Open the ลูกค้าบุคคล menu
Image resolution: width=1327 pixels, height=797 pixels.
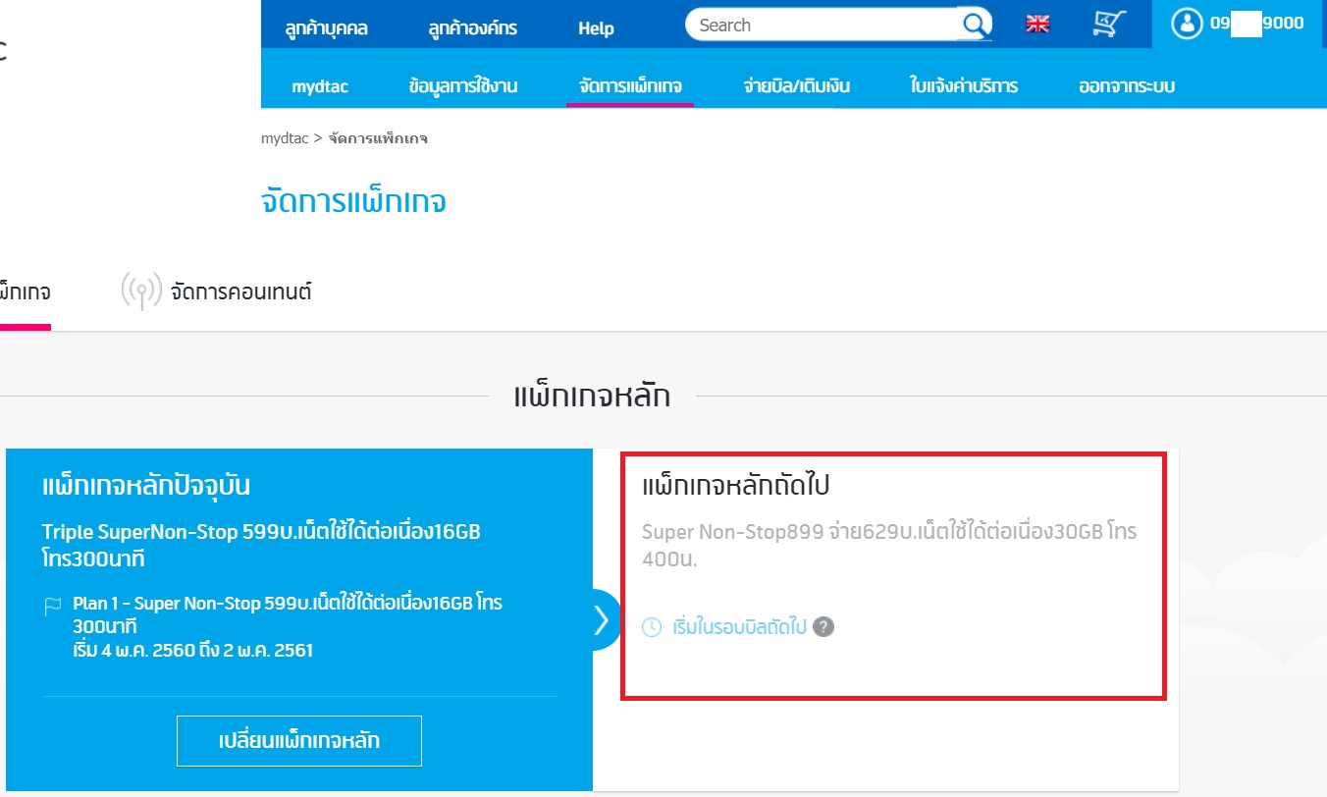coord(327,28)
